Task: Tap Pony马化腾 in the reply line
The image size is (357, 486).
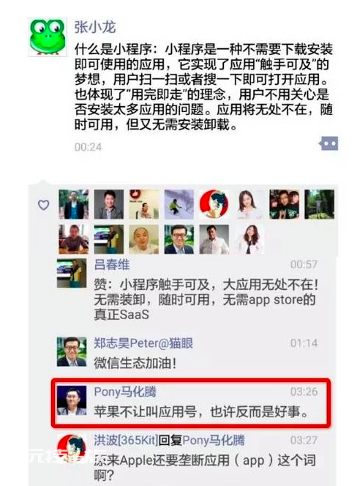Action: point(214,441)
